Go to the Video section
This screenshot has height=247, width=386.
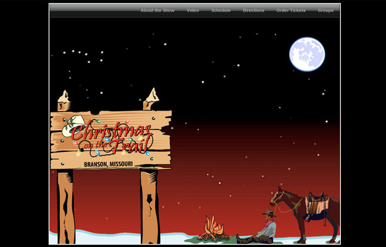[x=193, y=10]
